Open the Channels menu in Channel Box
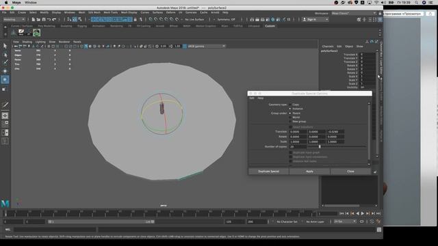The height and width of the screenshot is (246, 438). [x=328, y=46]
